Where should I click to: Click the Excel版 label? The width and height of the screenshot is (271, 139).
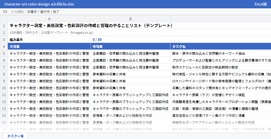(261, 4)
